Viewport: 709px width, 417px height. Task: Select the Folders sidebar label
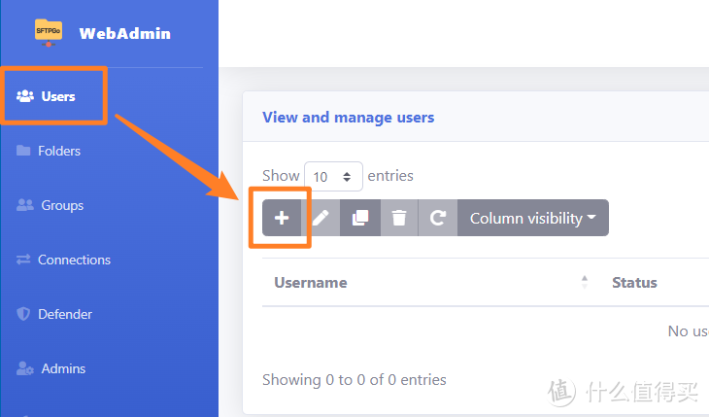pyautogui.click(x=59, y=151)
